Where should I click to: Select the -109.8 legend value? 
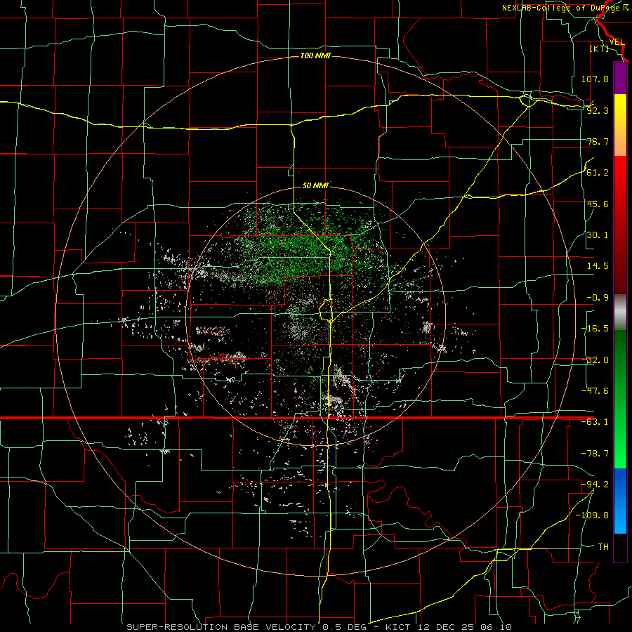pos(592,515)
